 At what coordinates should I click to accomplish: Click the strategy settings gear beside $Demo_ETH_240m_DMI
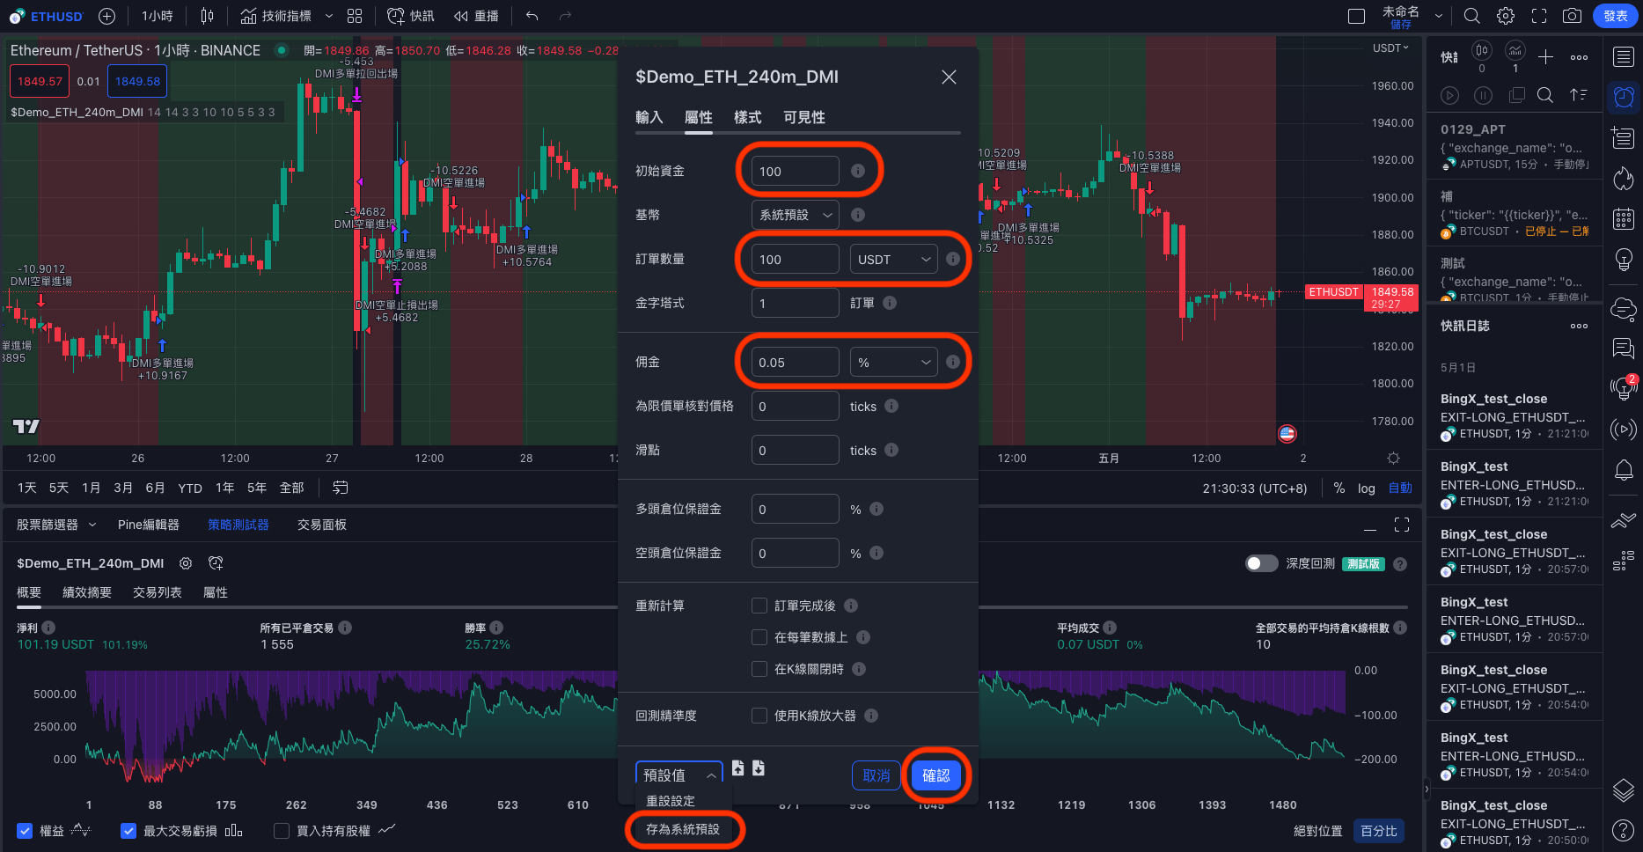coord(186,563)
